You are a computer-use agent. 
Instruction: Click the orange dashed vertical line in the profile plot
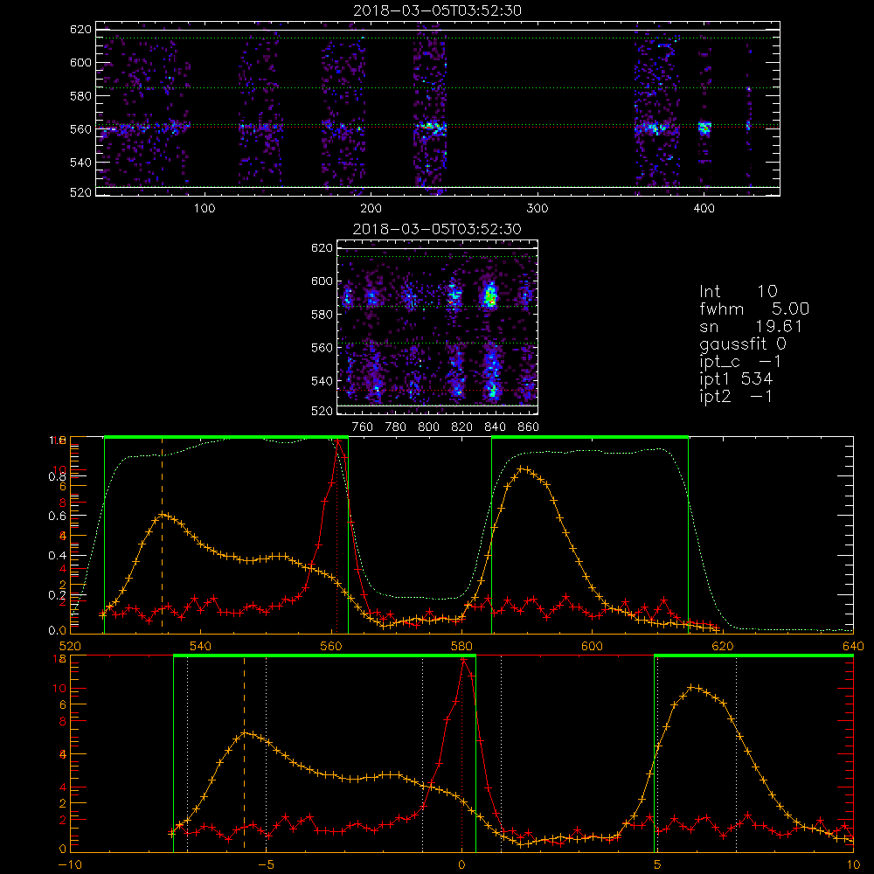[x=163, y=535]
